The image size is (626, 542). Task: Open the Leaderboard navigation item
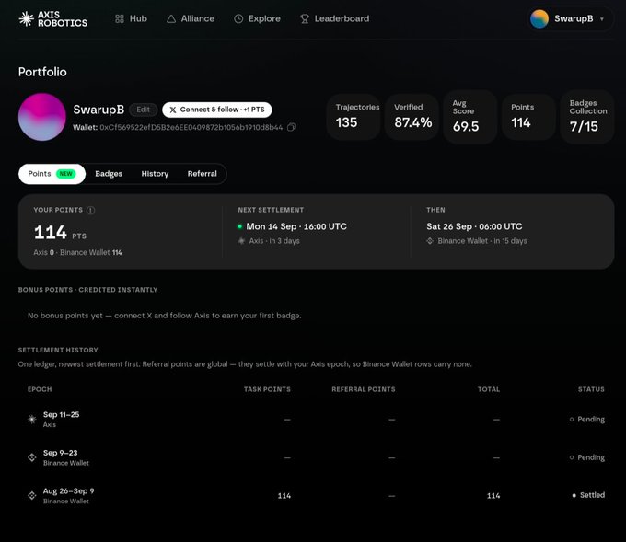click(x=334, y=18)
